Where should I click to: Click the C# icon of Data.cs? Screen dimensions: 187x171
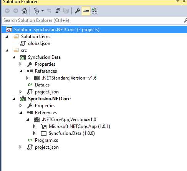[30, 85]
